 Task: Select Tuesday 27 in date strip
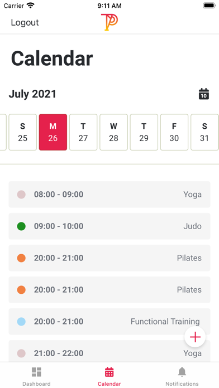83,132
